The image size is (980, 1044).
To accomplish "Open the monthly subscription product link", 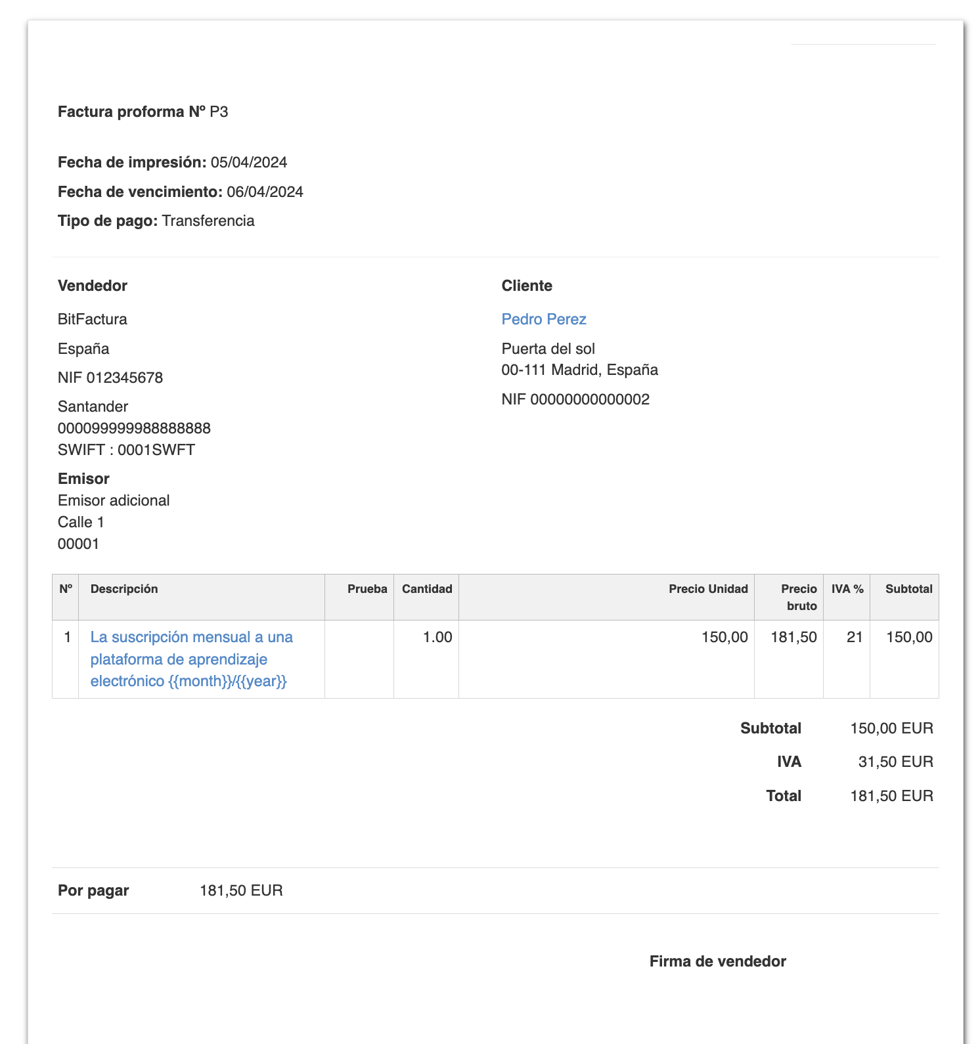I will 191,659.
